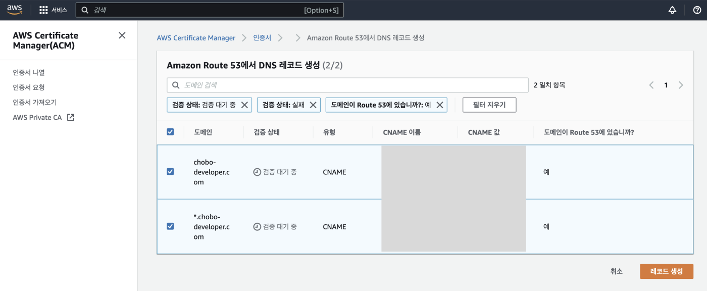Viewport: 707px width, 291px height.
Task: Click the AWS Certificate Manager(ACM) sidebar title
Action: 45,40
